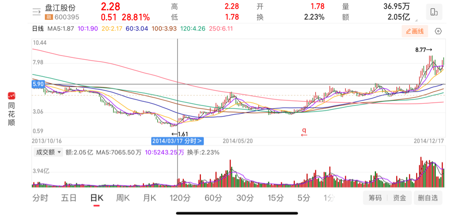Switch to 30分 period tab

point(245,198)
